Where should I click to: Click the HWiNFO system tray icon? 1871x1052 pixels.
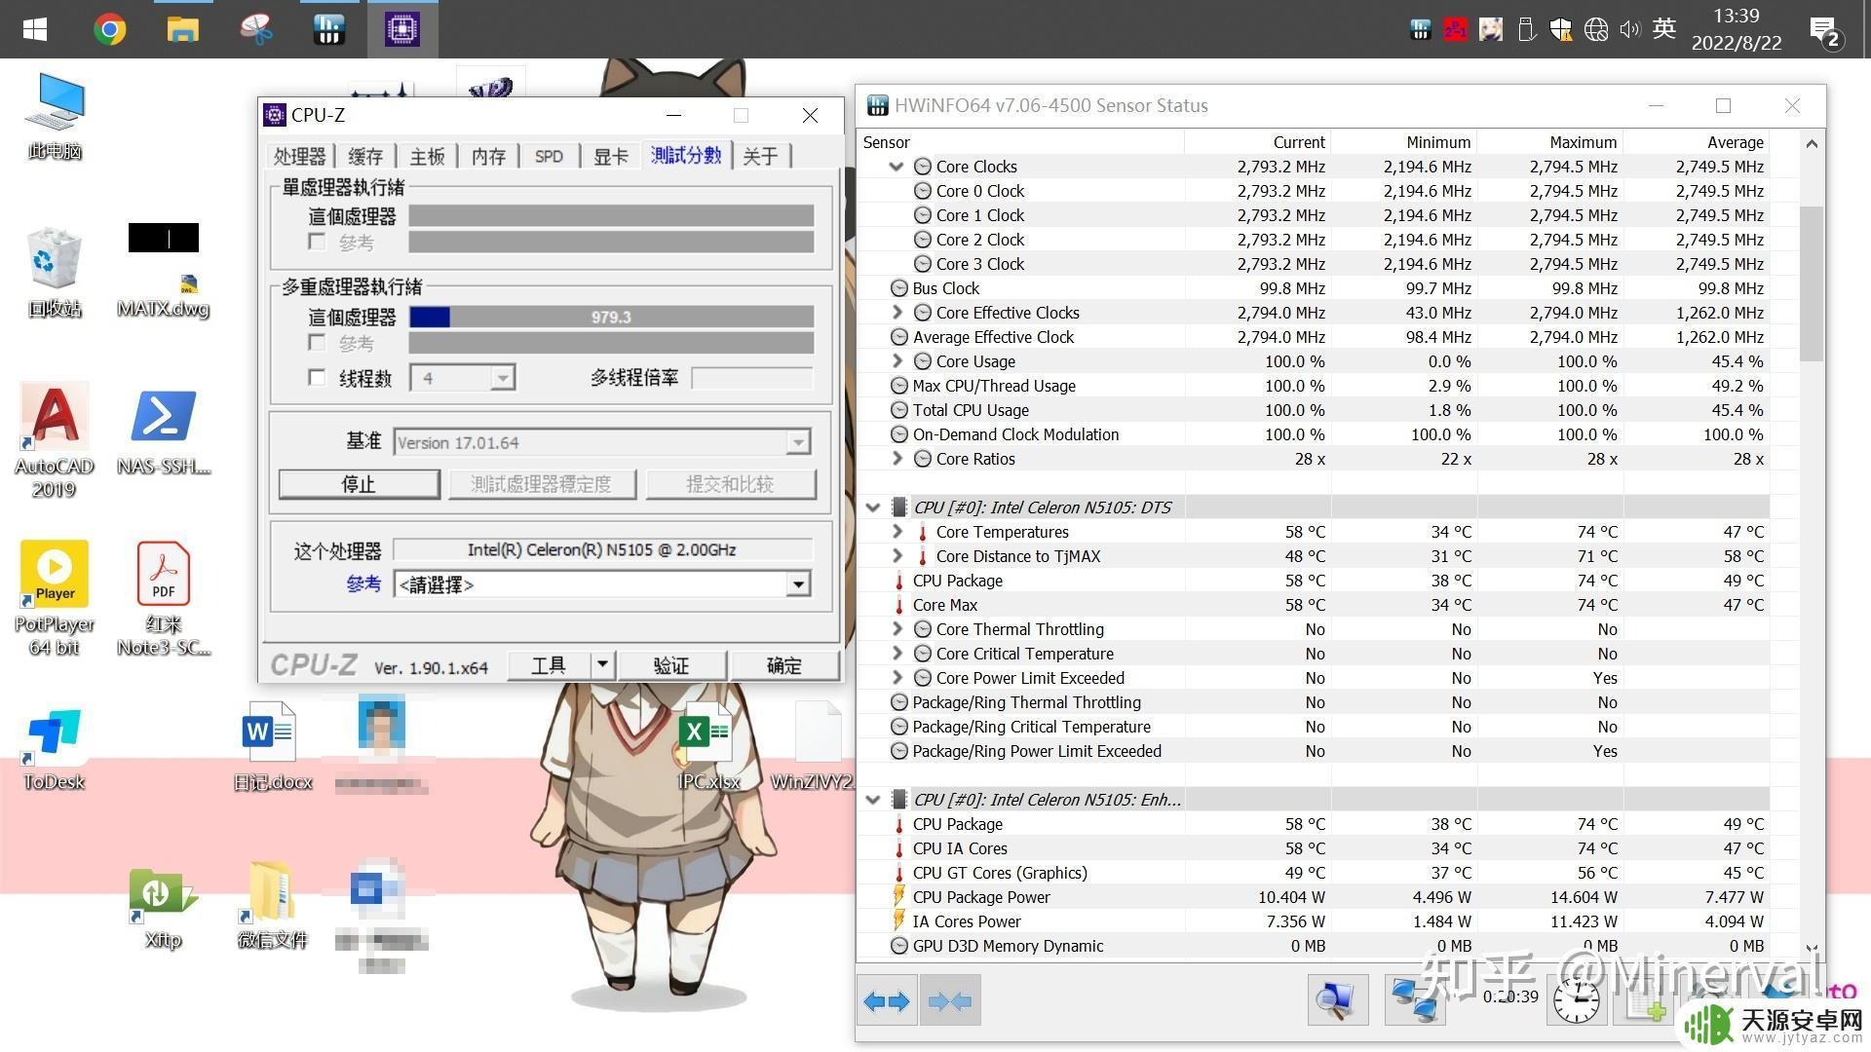tap(1420, 29)
